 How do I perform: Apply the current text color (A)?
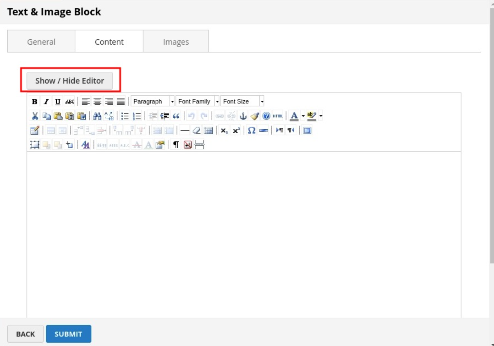[x=294, y=116]
